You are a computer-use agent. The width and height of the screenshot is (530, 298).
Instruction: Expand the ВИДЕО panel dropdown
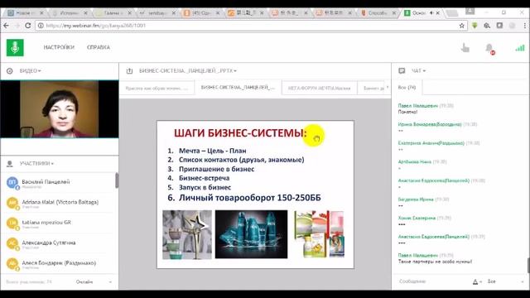[x=30, y=70]
